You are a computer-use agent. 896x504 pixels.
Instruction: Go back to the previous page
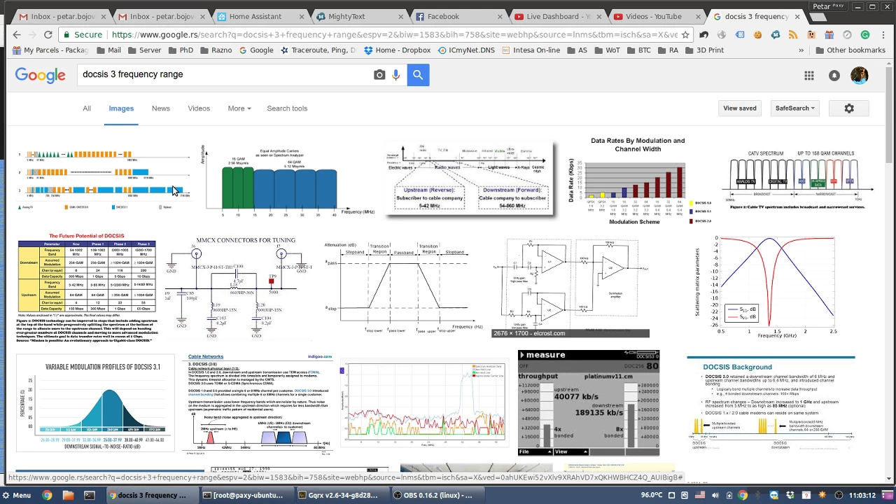(x=17, y=34)
